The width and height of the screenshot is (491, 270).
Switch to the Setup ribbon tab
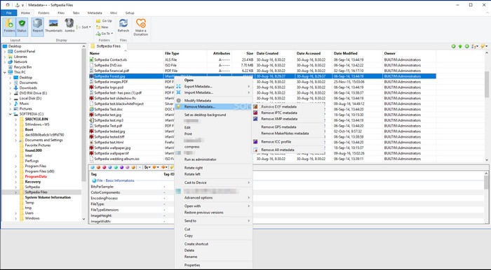click(x=130, y=13)
